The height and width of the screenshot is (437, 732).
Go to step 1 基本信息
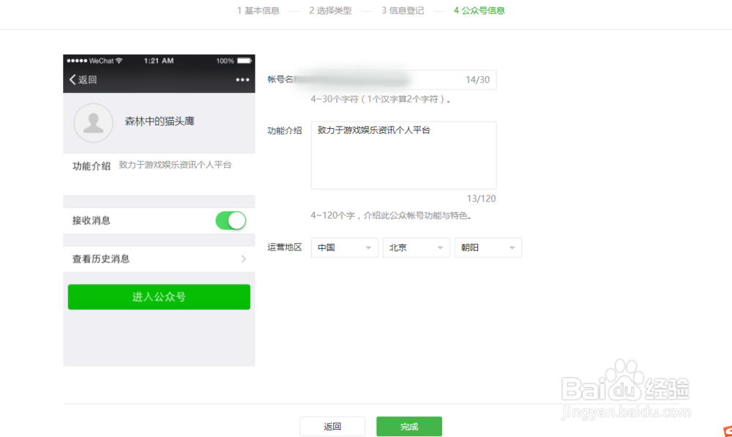pyautogui.click(x=258, y=10)
